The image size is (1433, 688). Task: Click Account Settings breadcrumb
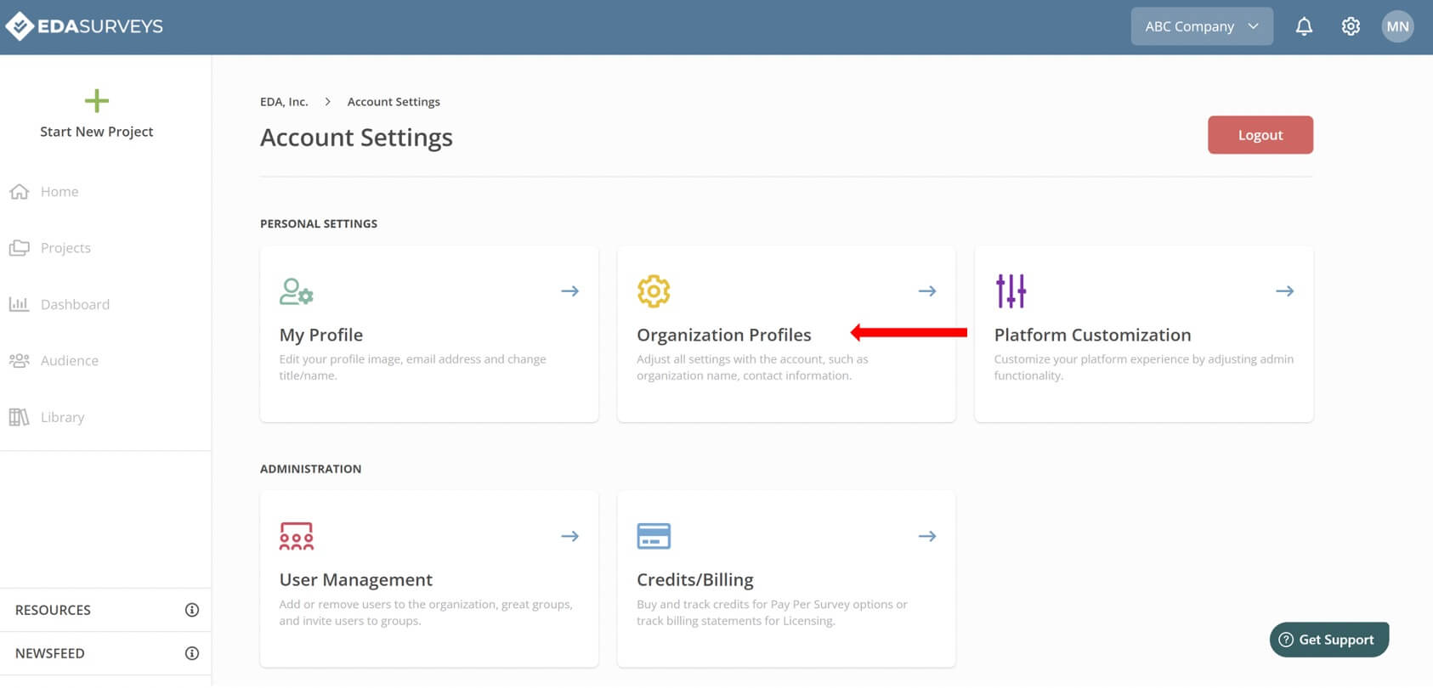[x=394, y=102]
